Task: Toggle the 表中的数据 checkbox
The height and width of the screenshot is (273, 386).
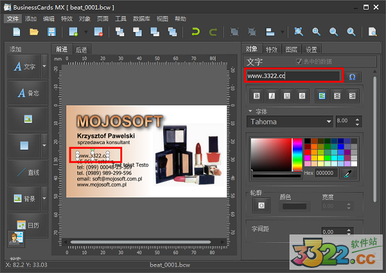Action: [299, 62]
